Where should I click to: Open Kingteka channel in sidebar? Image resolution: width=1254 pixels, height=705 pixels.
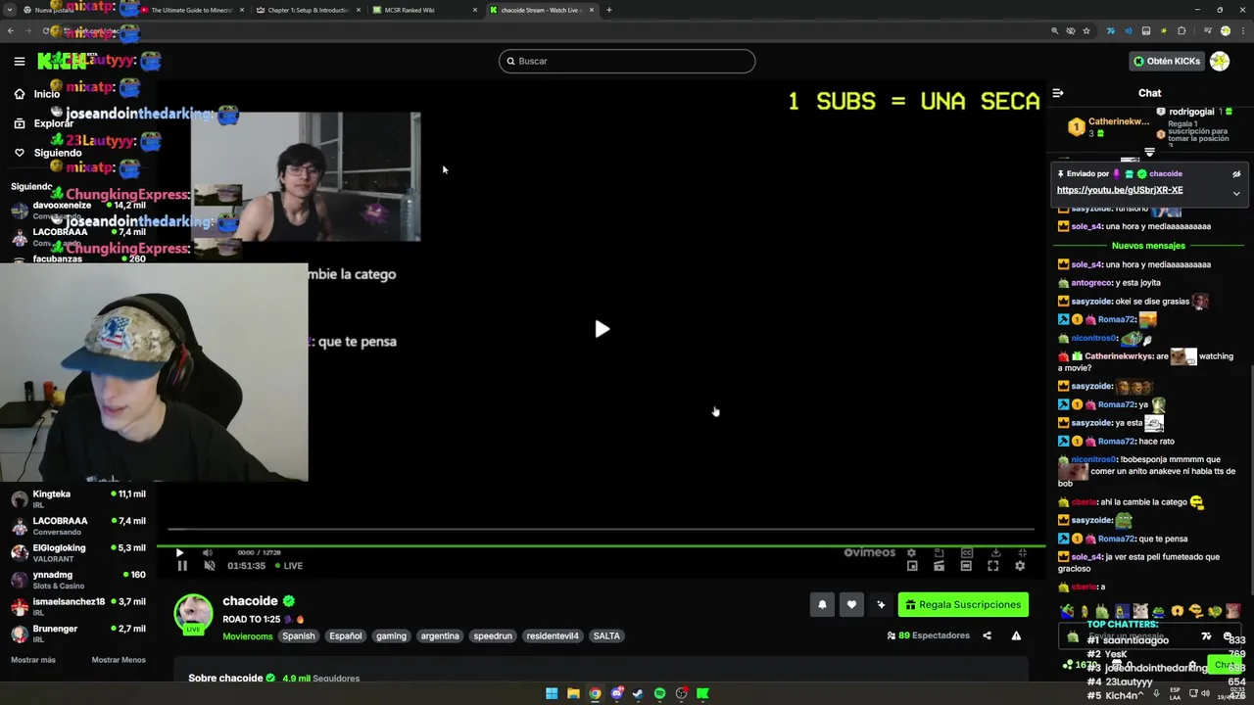78,498
